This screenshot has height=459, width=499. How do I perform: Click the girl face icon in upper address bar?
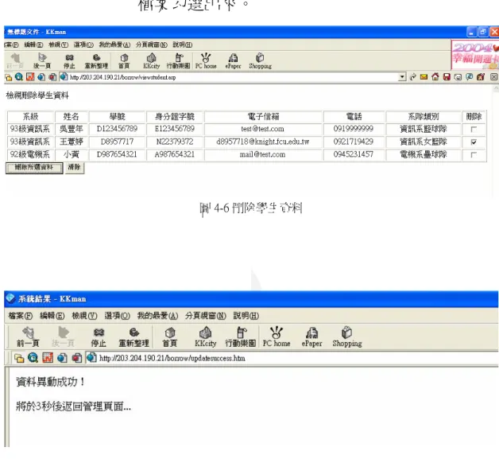pos(481,77)
